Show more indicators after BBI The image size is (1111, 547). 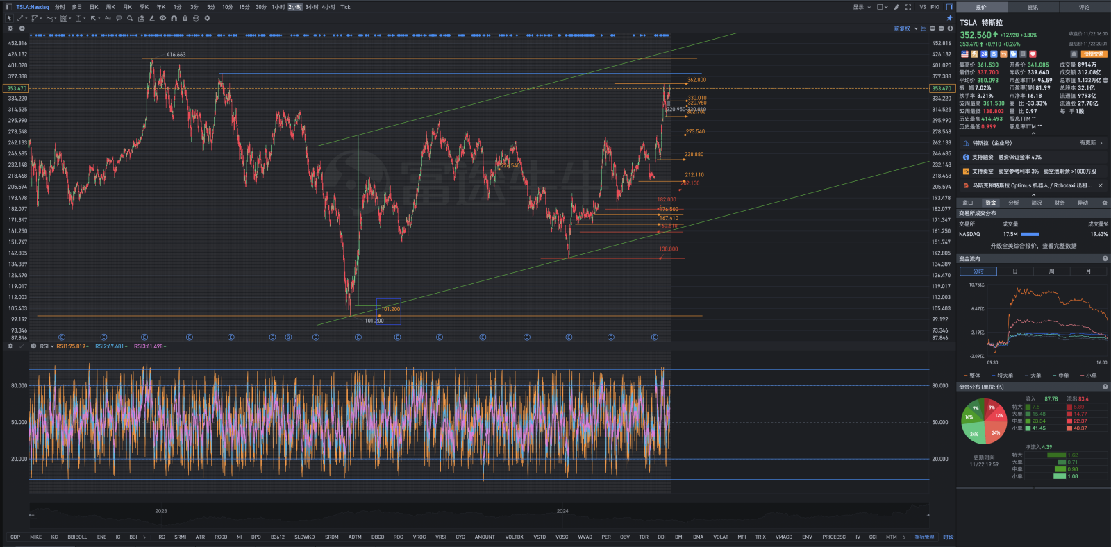point(144,537)
